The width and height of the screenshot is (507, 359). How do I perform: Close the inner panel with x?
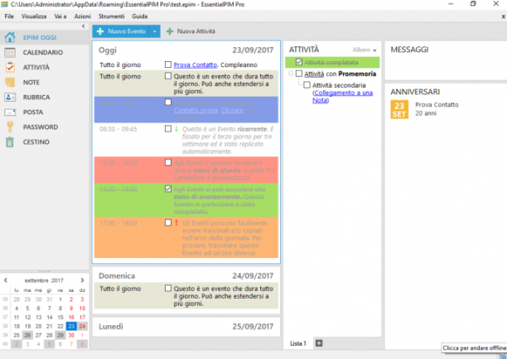(x=503, y=17)
